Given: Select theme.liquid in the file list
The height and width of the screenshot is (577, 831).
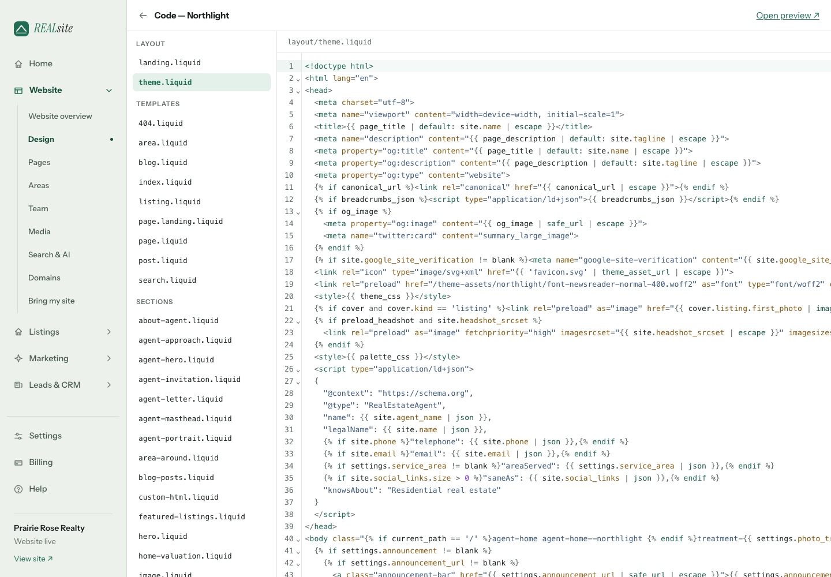Looking at the screenshot, I should 201,83.
